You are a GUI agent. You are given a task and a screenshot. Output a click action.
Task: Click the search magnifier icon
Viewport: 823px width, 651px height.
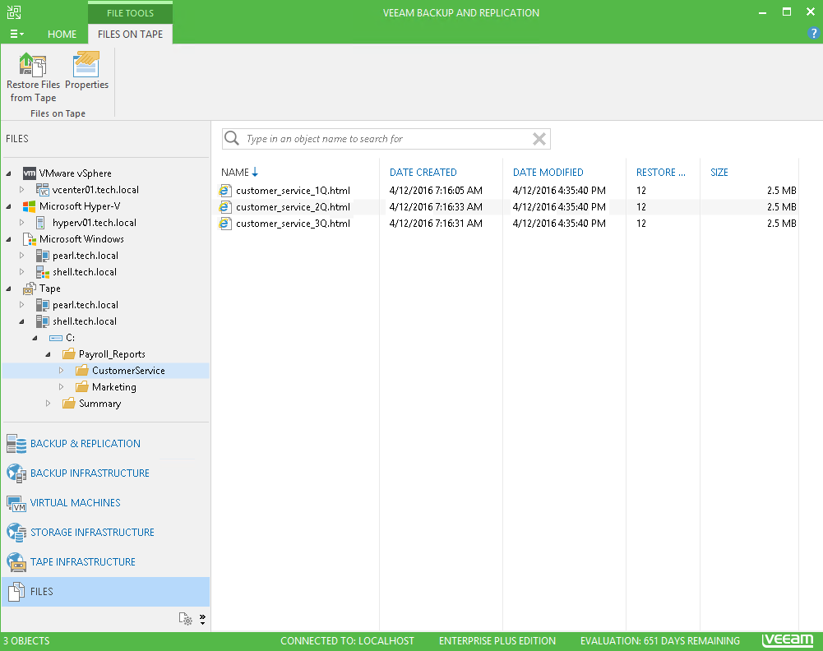[x=232, y=138]
